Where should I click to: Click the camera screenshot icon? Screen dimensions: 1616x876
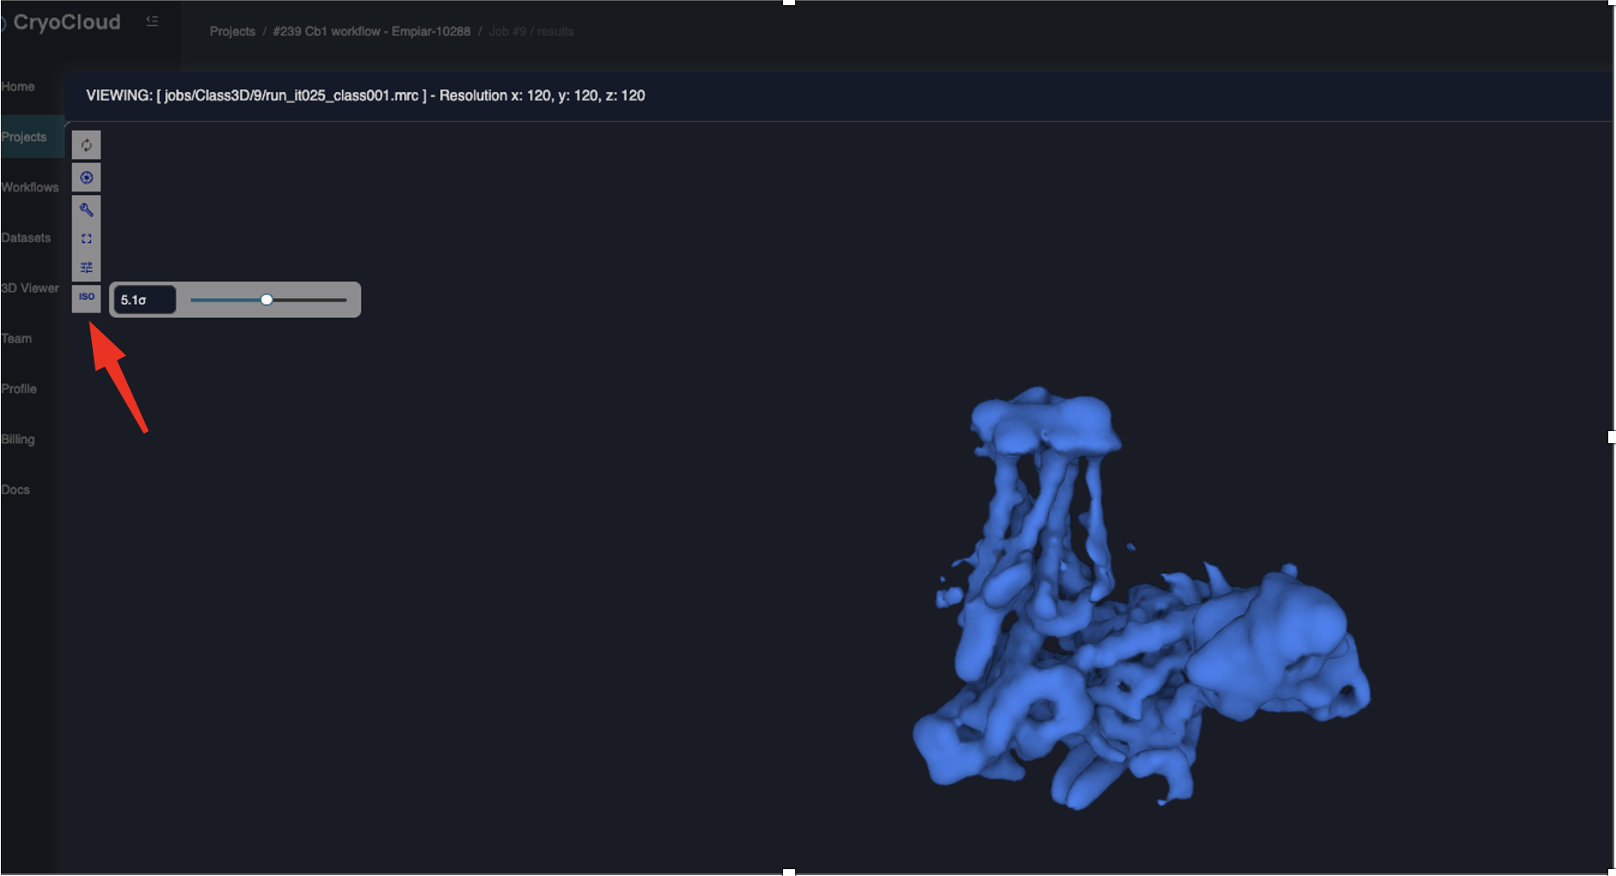pyautogui.click(x=86, y=178)
